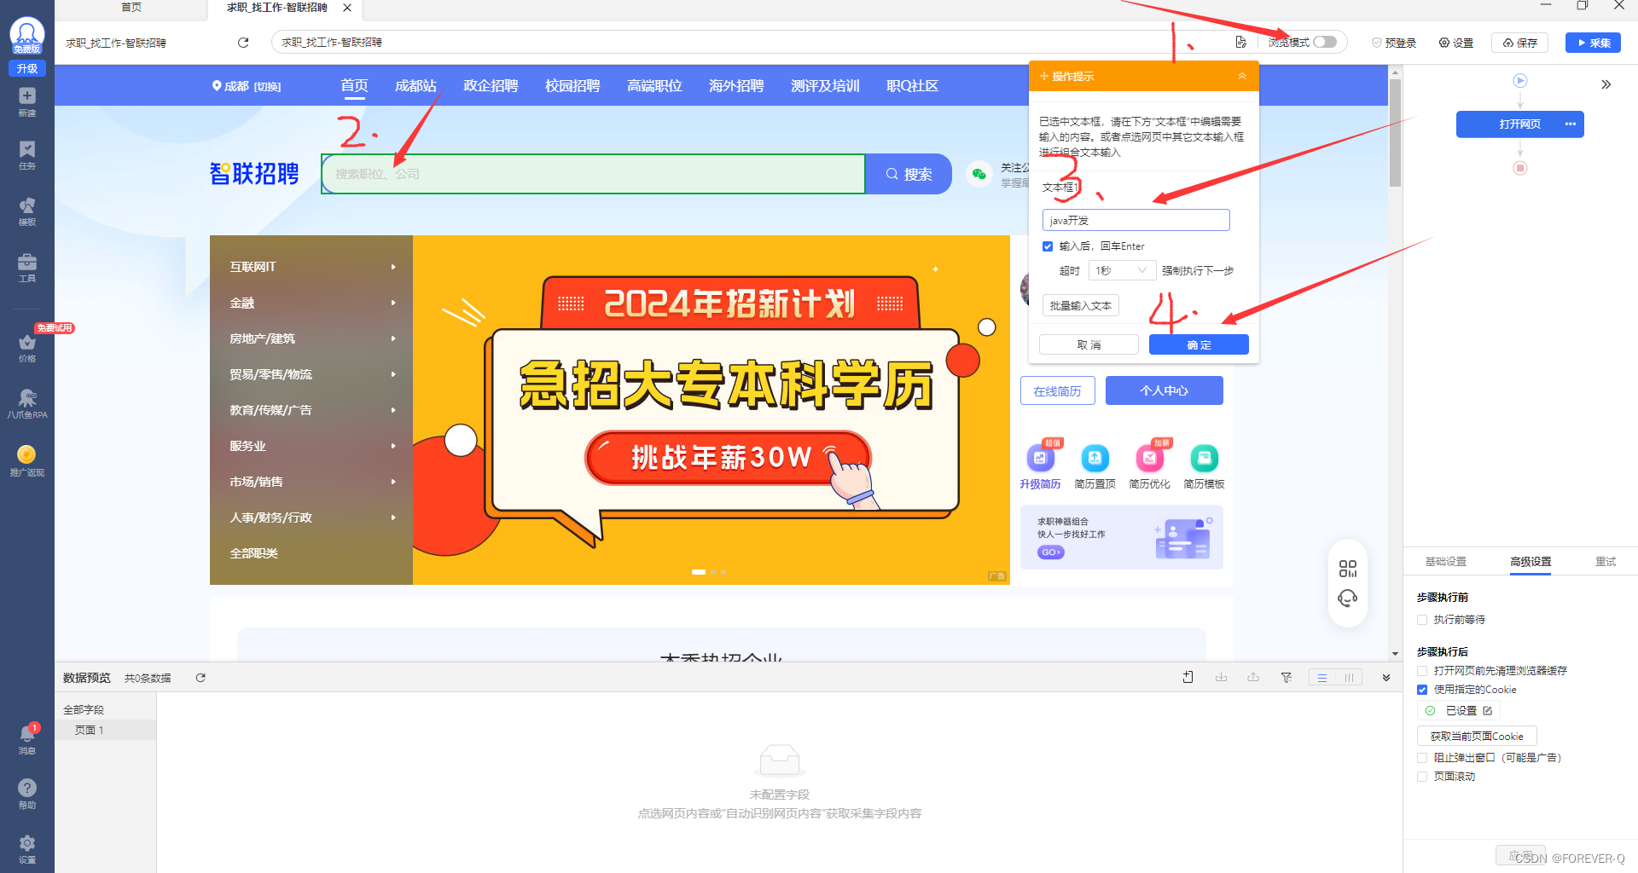Toggle the 浏览模式 browse mode switch
This screenshot has width=1638, height=873.
click(1325, 42)
